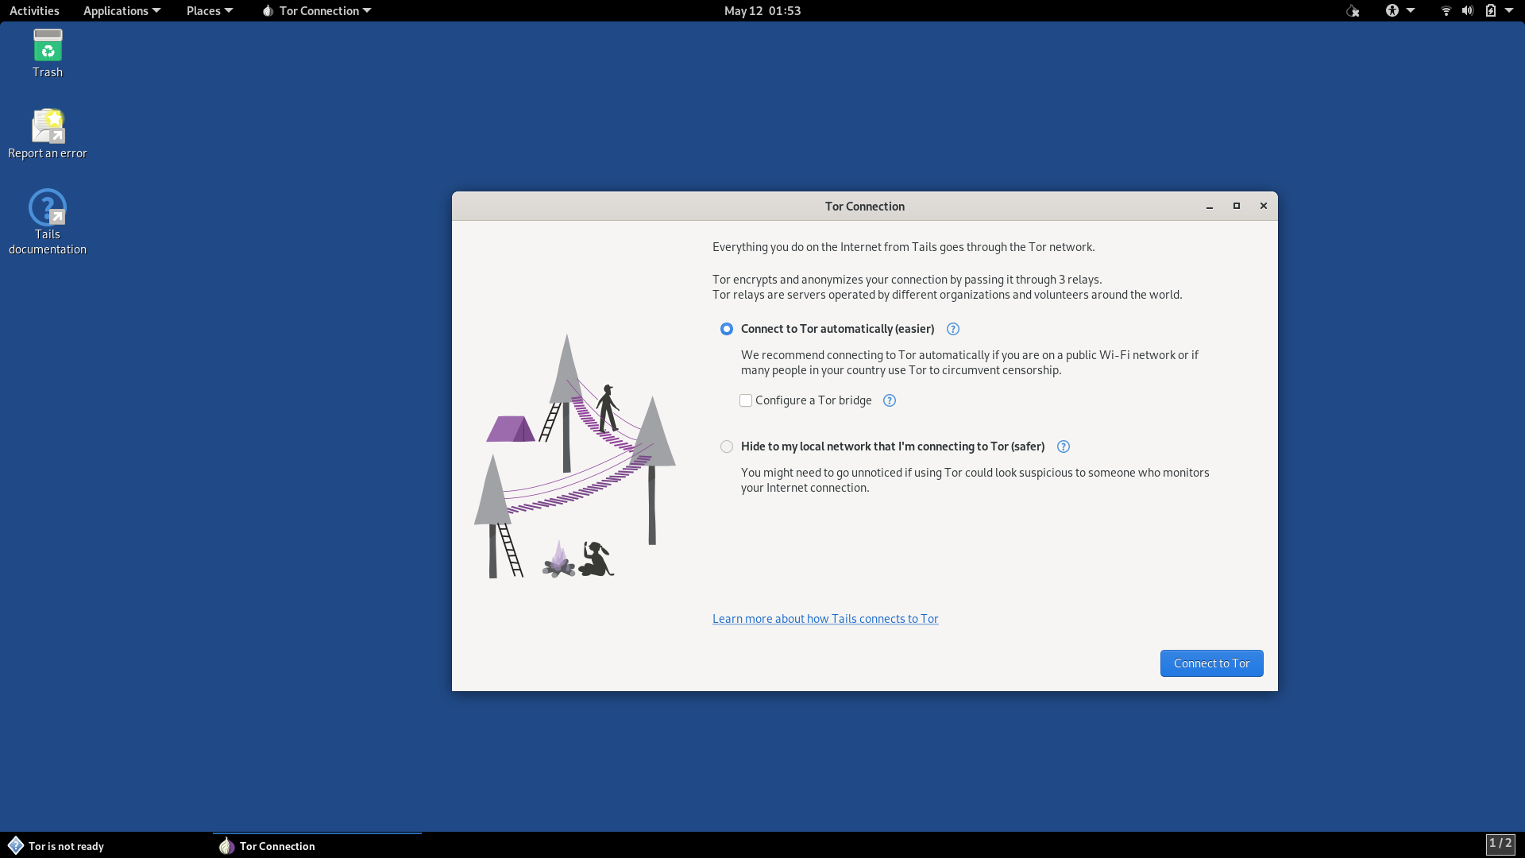Select Hide to my local network radio option

727,446
